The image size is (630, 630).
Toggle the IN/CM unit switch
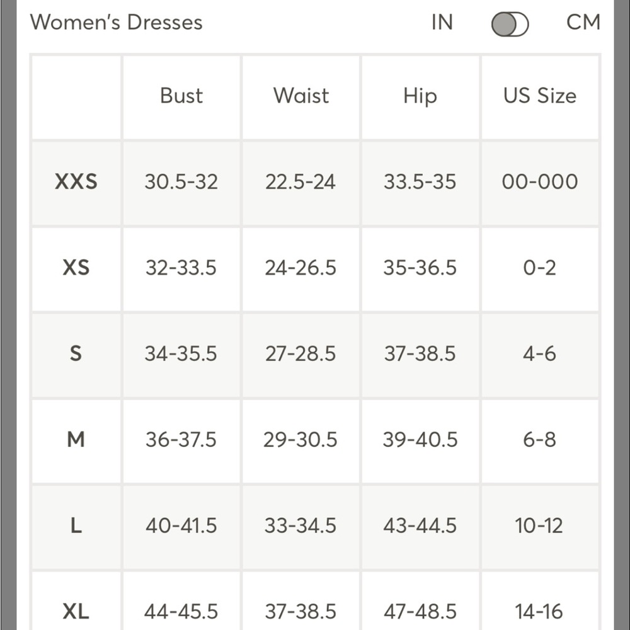[510, 24]
